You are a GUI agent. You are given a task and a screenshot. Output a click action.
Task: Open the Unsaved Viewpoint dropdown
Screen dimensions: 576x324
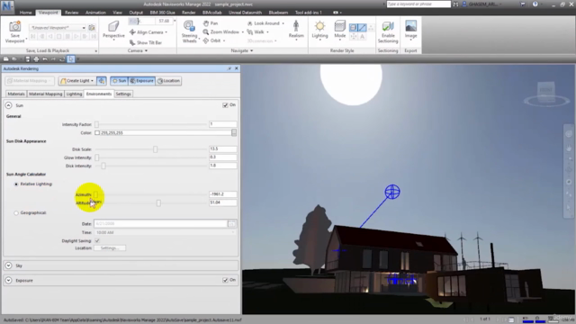coord(84,28)
